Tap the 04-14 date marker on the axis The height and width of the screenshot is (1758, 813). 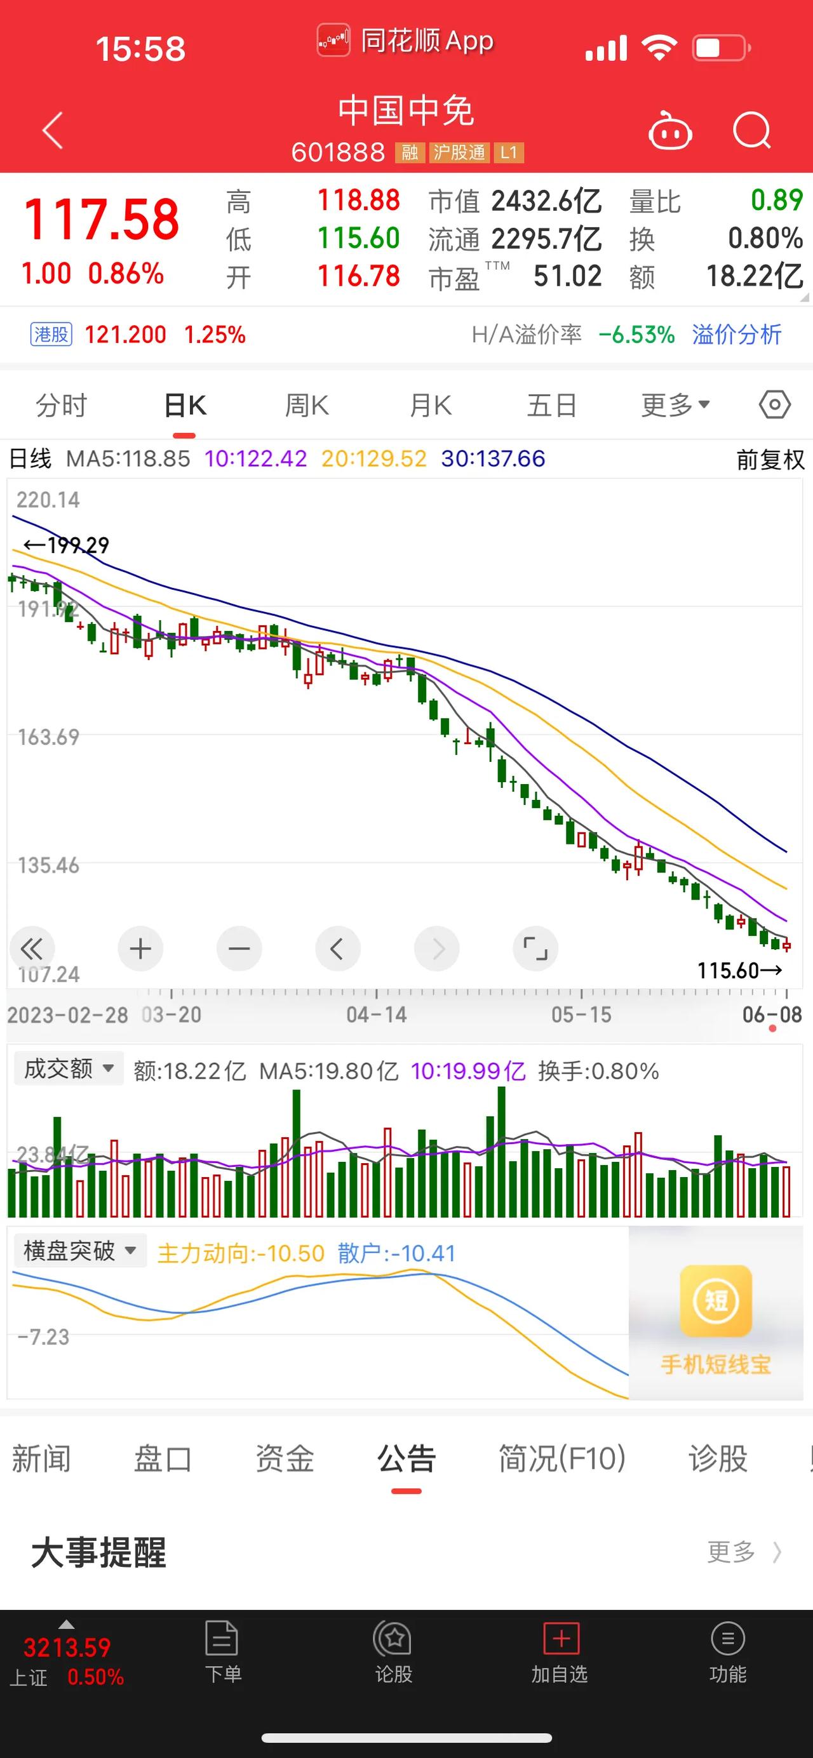(x=376, y=1015)
